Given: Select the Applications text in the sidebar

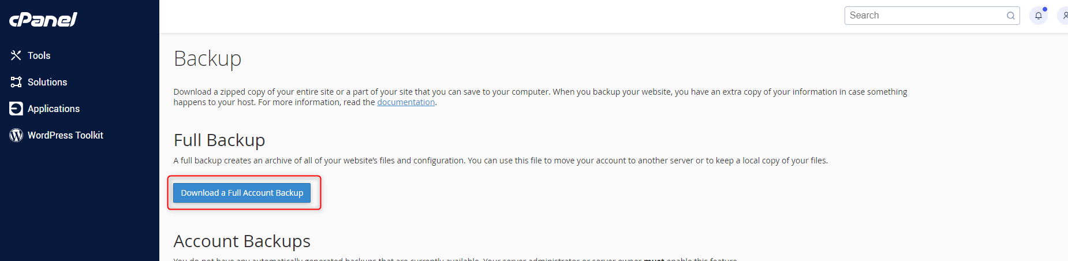Looking at the screenshot, I should [54, 109].
